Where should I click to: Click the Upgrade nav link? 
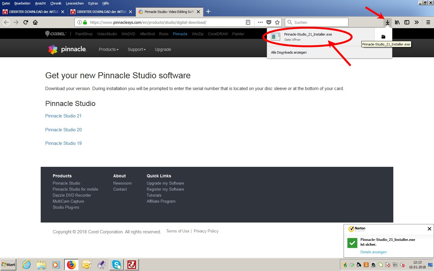163,49
